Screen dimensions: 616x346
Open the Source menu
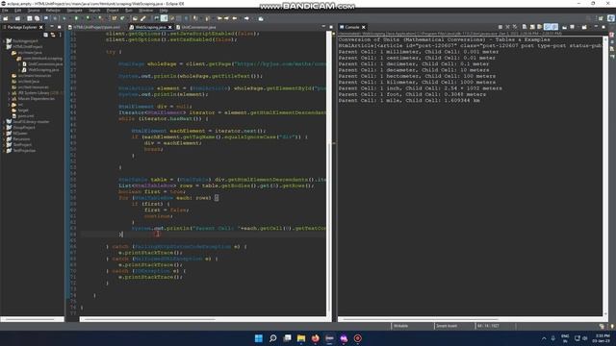(34, 11)
